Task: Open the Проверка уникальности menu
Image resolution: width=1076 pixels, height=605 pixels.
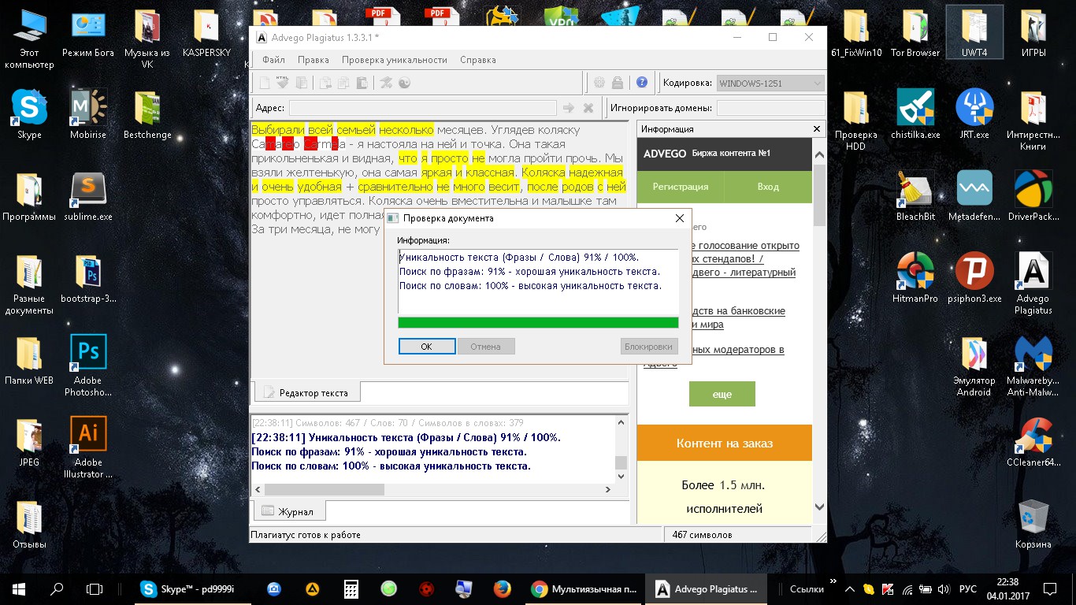Action: coord(395,60)
